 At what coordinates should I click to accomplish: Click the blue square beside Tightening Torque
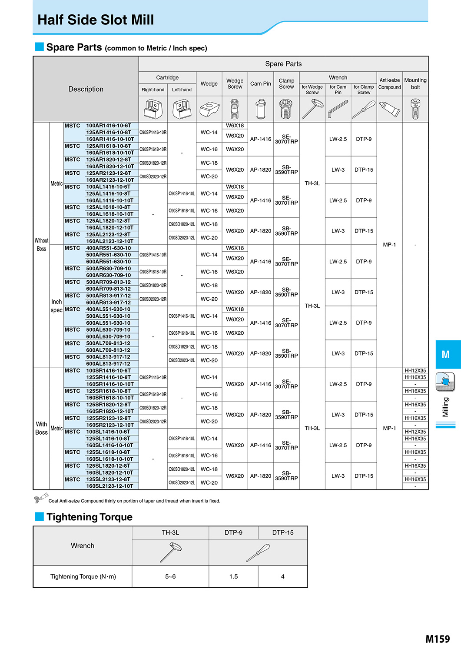tap(40, 516)
